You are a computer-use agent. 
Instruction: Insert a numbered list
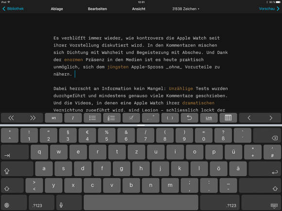point(112,118)
